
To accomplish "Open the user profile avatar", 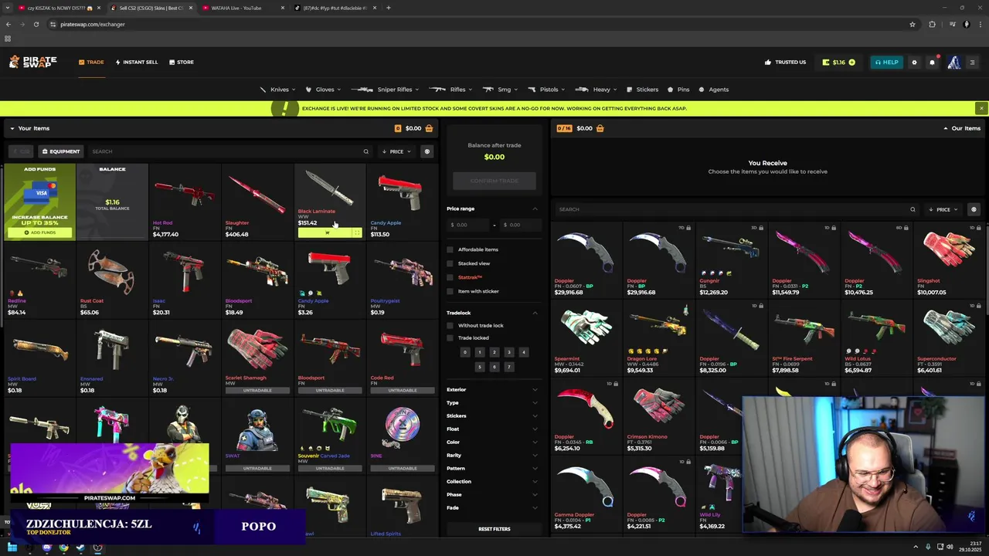I will [x=954, y=63].
